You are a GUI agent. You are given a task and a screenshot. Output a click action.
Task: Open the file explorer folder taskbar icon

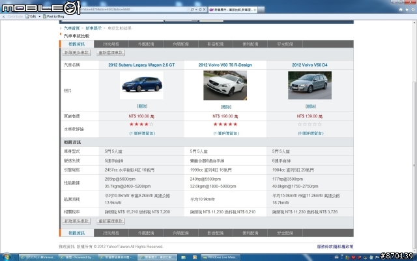[x=183, y=257]
